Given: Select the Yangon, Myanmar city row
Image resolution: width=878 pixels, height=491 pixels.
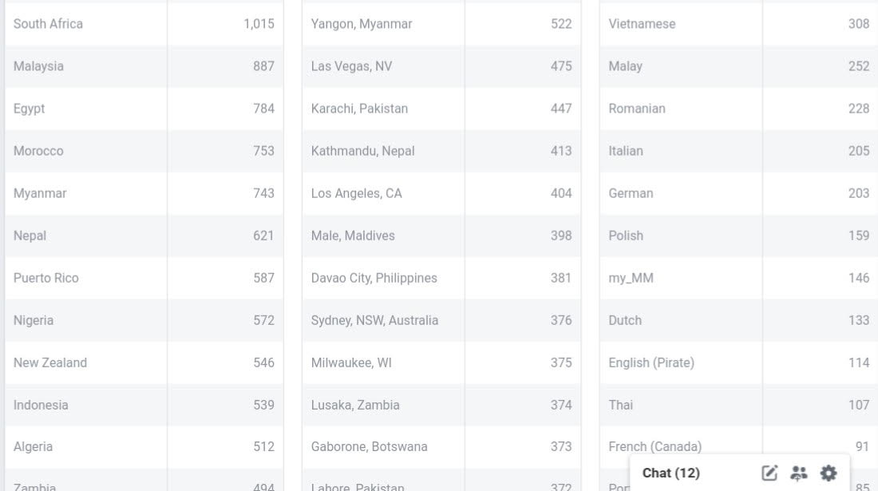Looking at the screenshot, I should (x=362, y=24).
